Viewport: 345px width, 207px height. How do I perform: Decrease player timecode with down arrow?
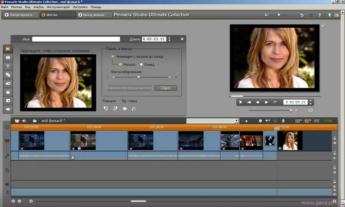tap(311, 103)
